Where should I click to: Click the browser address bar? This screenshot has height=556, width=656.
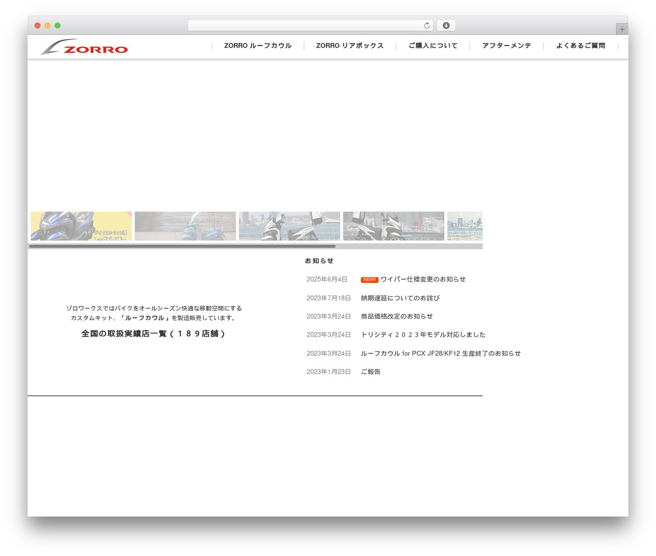click(310, 26)
